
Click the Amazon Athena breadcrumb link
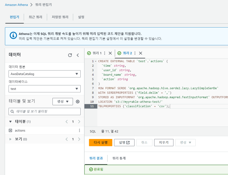(x=16, y=5)
